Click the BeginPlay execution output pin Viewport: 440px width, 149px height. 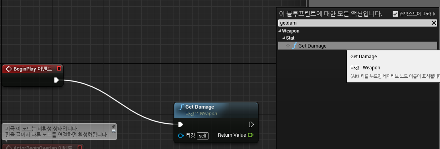point(56,80)
